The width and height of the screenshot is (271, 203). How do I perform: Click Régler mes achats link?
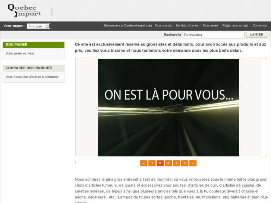click(x=235, y=26)
